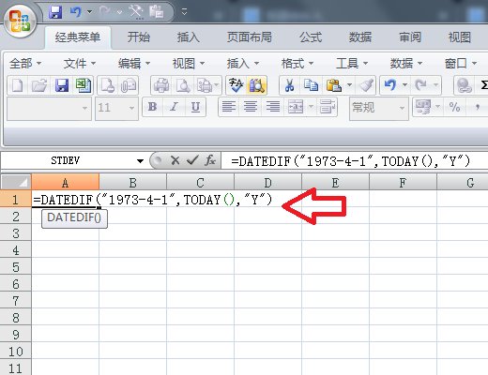Expand the Paste options arrow
This screenshot has width=488, height=375.
(350, 85)
